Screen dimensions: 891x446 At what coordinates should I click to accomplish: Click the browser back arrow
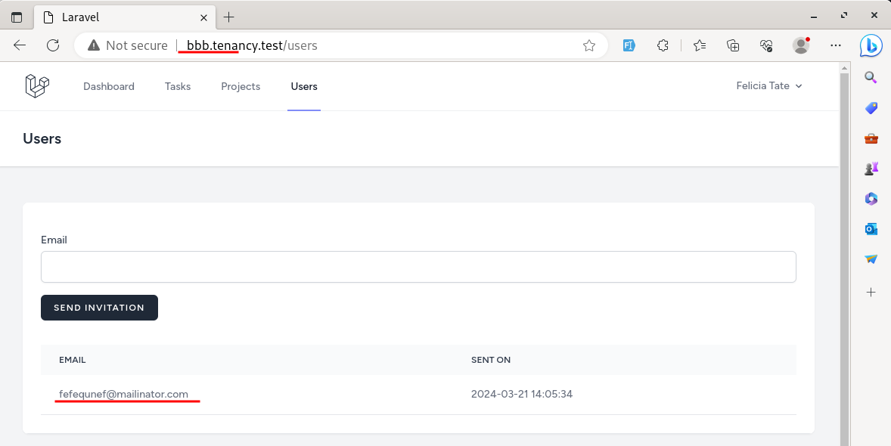point(20,45)
